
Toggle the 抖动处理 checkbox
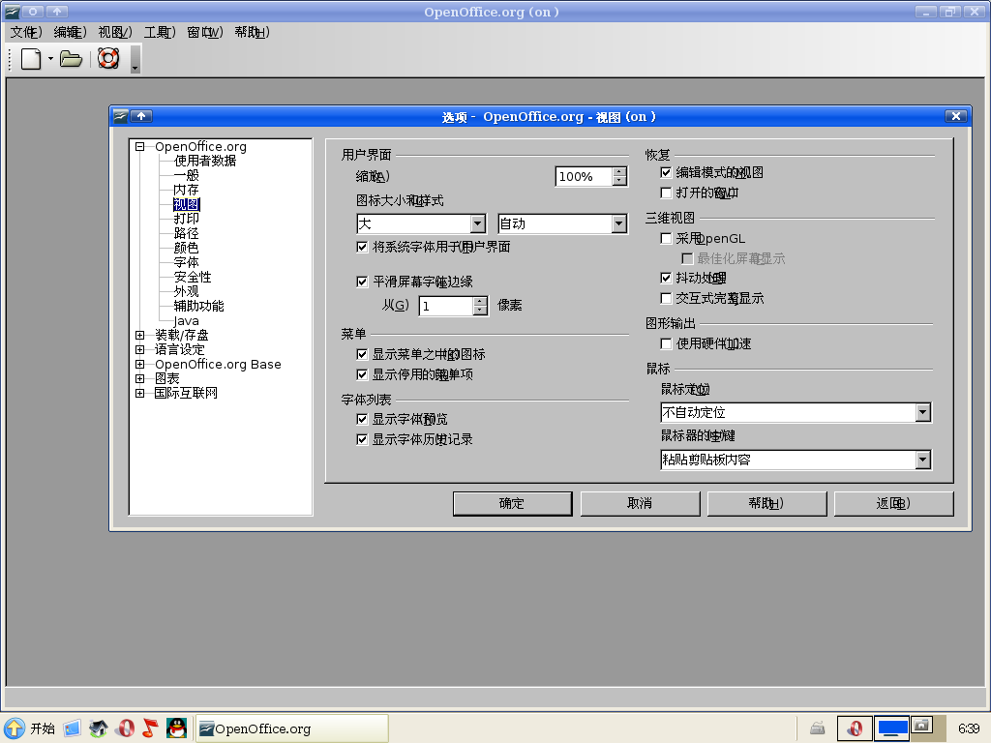(x=666, y=278)
